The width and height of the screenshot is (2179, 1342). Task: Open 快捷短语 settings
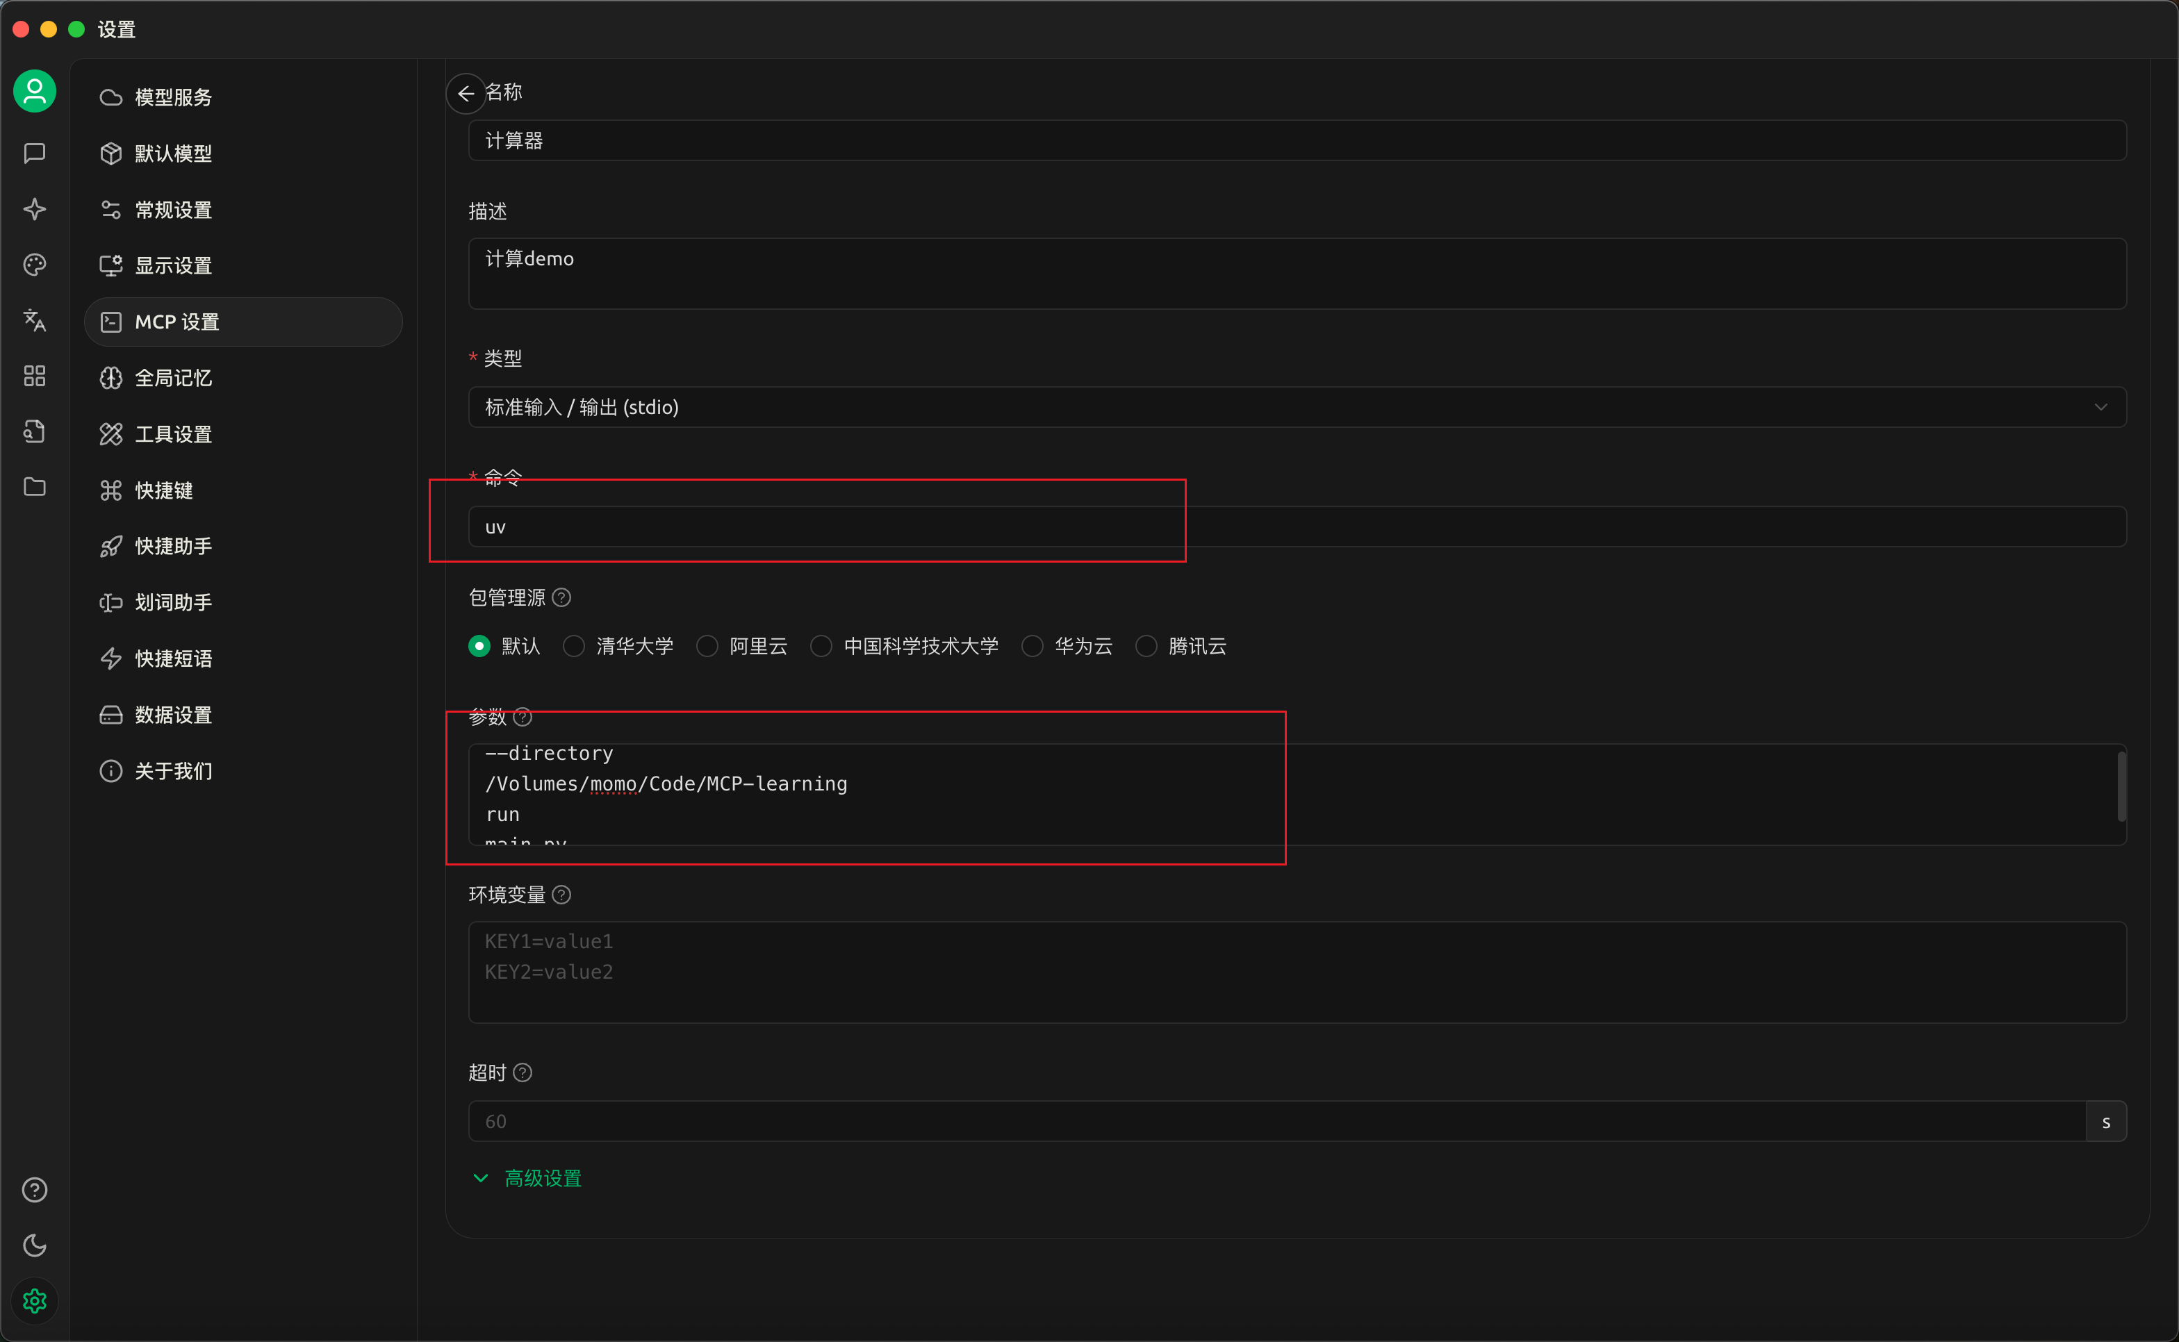point(243,658)
